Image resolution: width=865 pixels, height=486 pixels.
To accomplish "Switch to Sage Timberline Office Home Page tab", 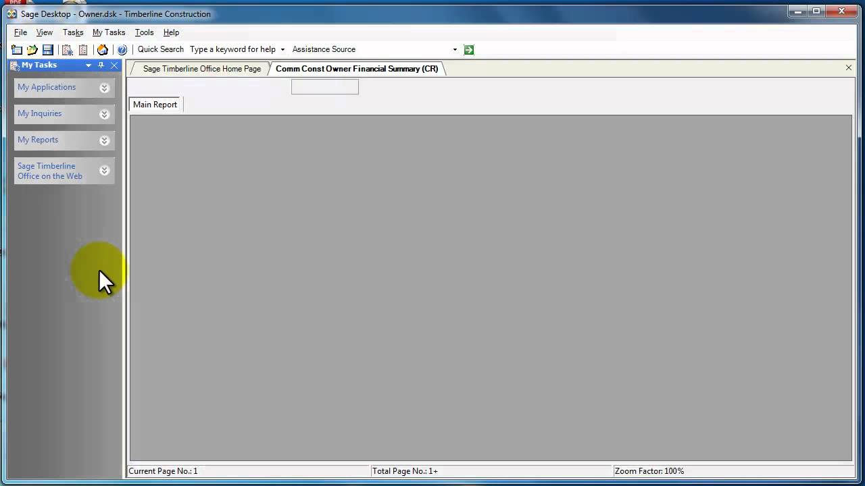I will click(x=201, y=69).
